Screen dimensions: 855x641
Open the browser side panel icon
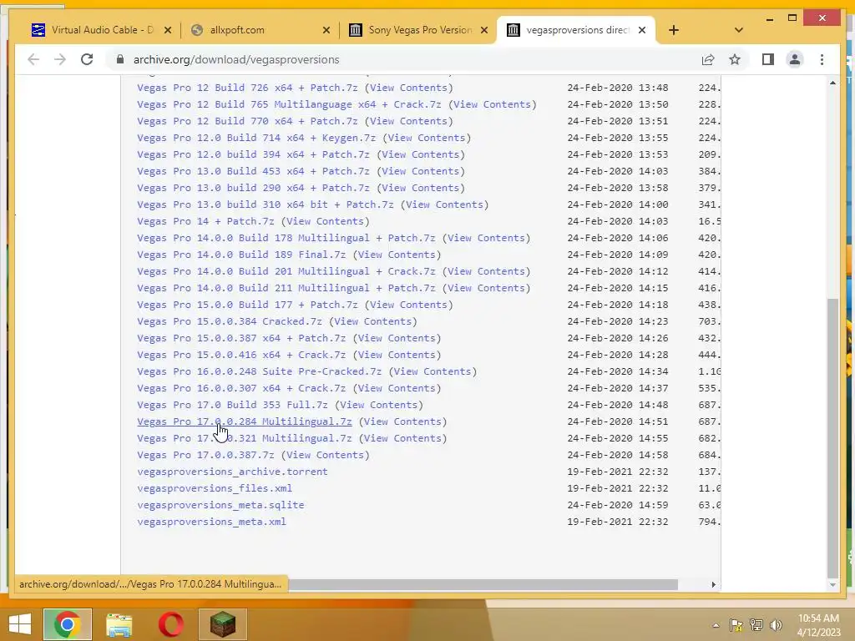768,59
